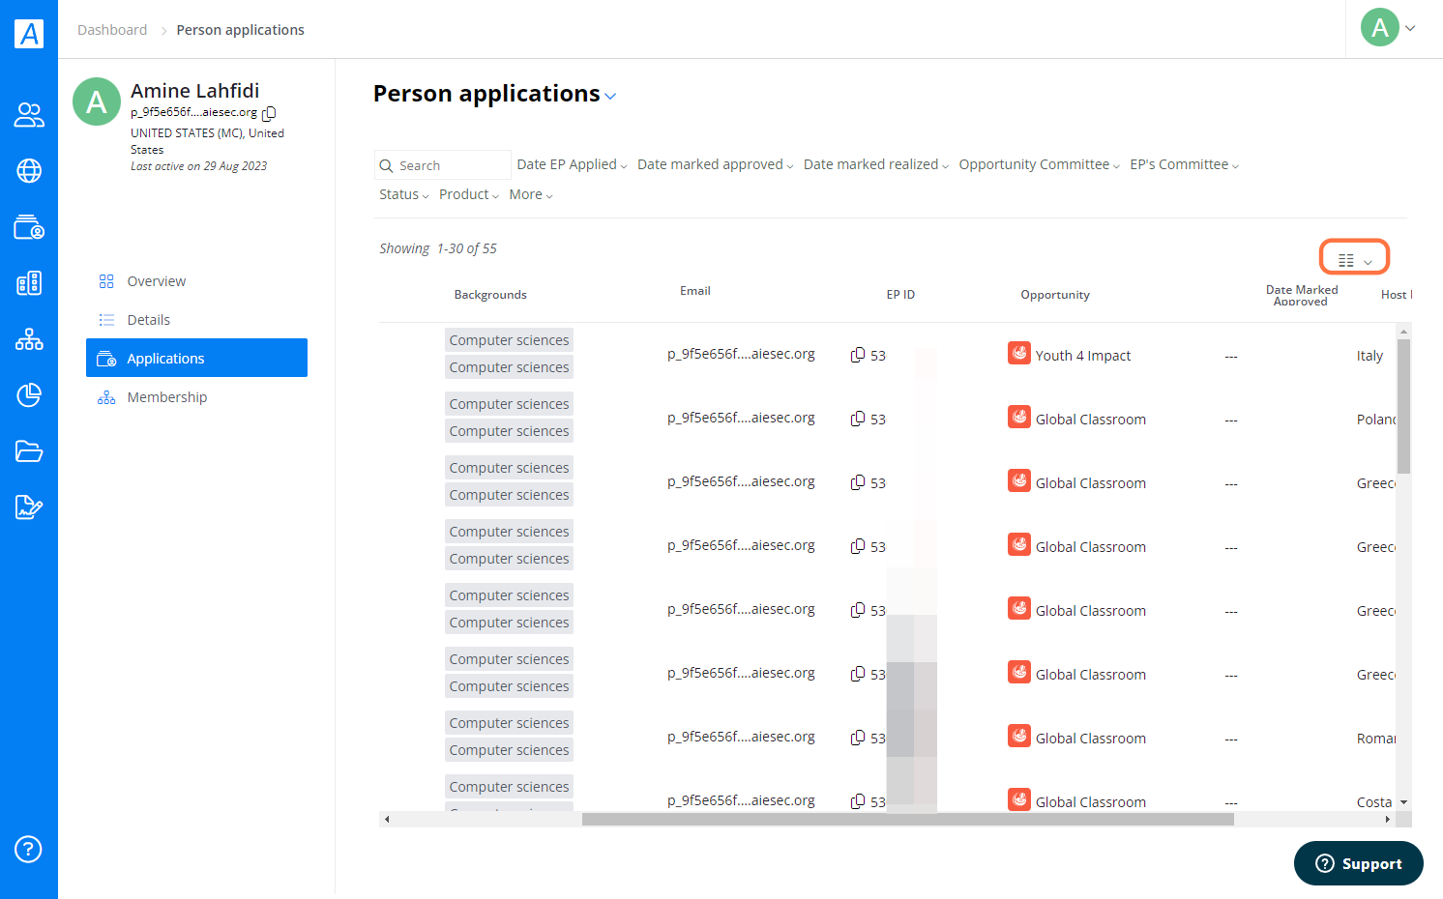Open the Date EP Applied filter
This screenshot has width=1443, height=899.
(572, 164)
